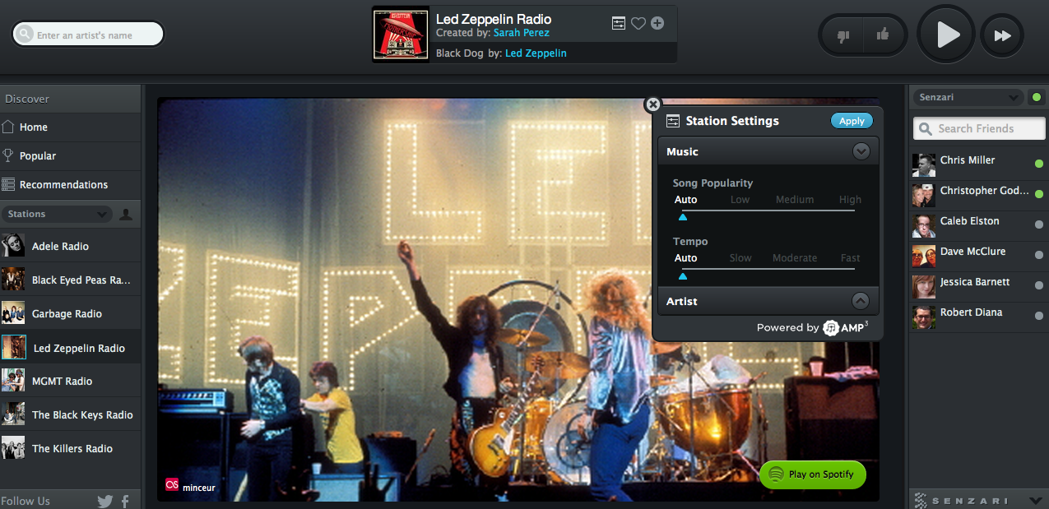Thumbs up the current song
1049x509 pixels.
[x=883, y=35]
